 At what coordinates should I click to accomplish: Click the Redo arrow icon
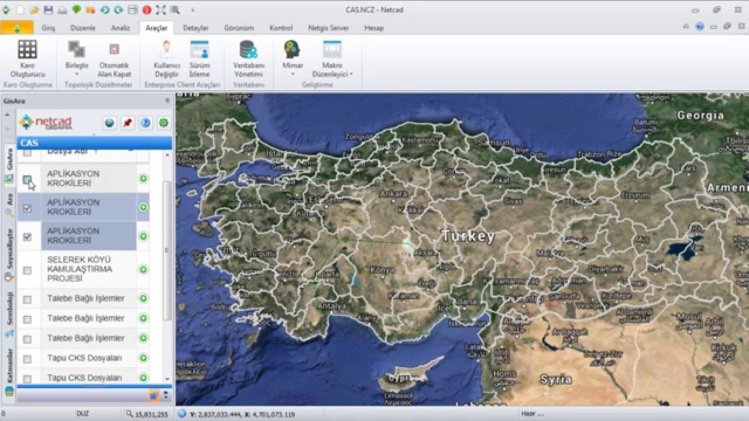[119, 10]
